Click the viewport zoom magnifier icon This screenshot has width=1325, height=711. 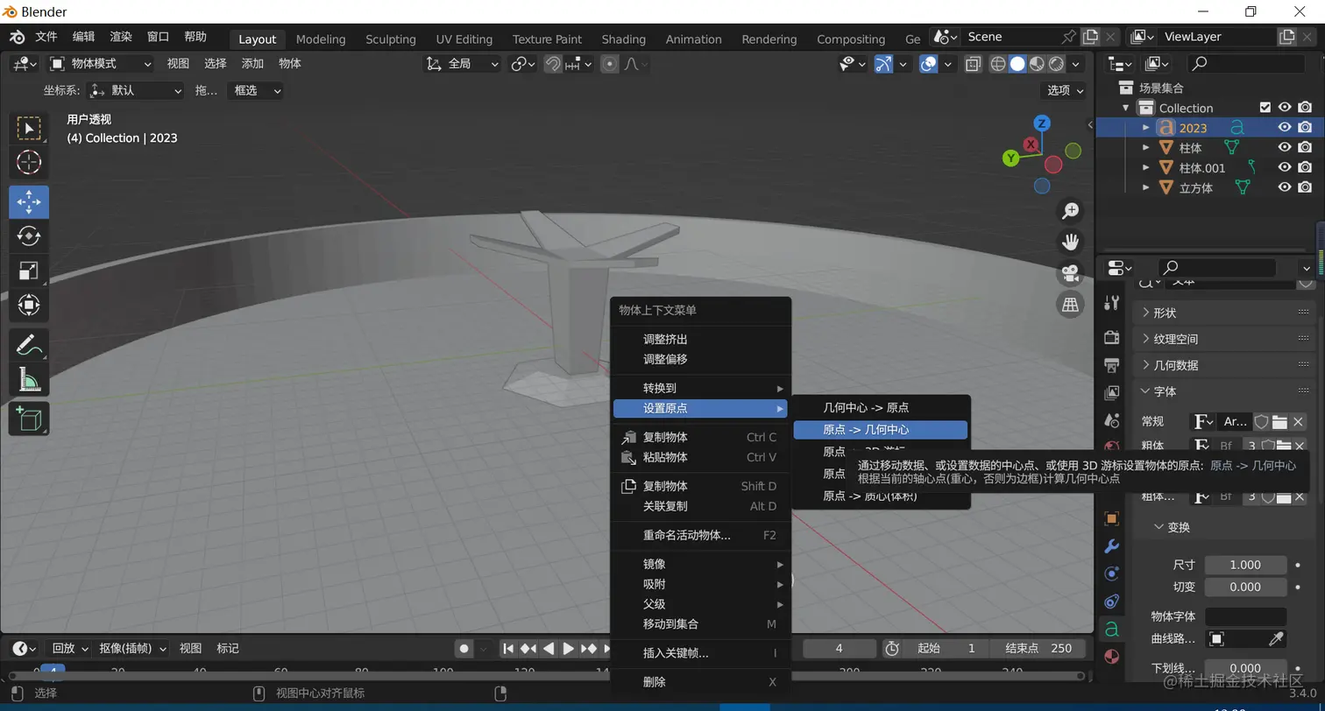[1070, 211]
